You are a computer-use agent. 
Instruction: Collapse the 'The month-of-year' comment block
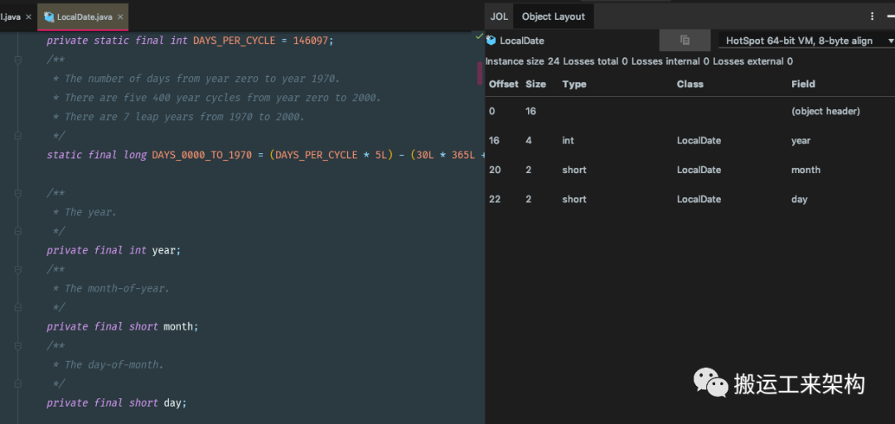17,269
